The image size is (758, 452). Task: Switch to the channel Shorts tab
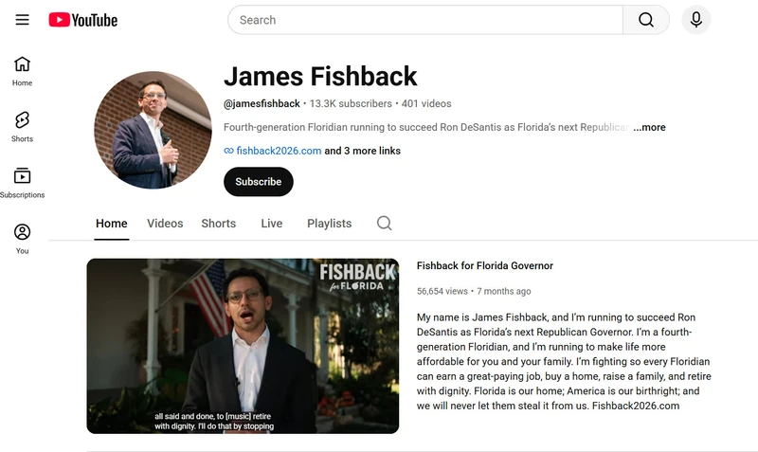click(x=219, y=224)
